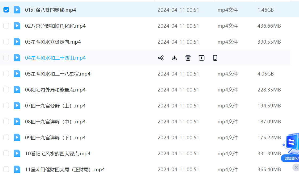
Task: Click the trash icon to delete file 04
Action: tap(188, 58)
